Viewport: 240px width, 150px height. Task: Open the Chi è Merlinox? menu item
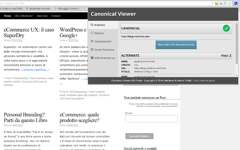point(24,16)
